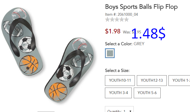This screenshot has height=112, width=190.
Task: Choose size YOUTH12-13
Action: [x=152, y=81]
